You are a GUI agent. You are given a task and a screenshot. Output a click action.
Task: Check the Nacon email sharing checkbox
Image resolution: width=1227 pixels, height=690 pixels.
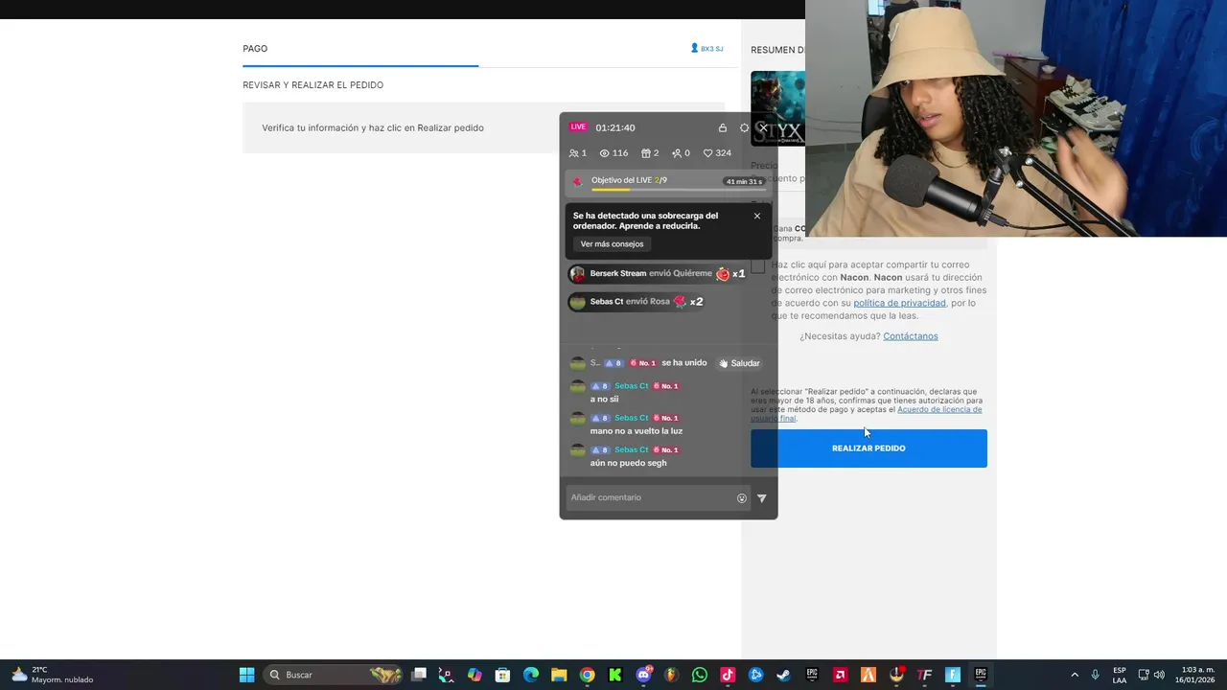click(x=758, y=266)
